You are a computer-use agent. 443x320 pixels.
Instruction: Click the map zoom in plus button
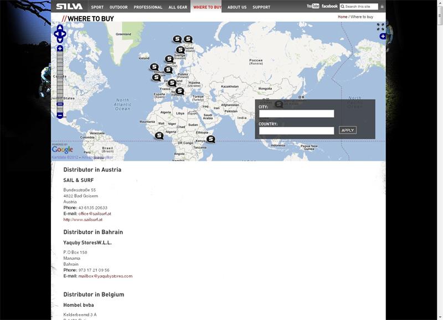(60, 49)
